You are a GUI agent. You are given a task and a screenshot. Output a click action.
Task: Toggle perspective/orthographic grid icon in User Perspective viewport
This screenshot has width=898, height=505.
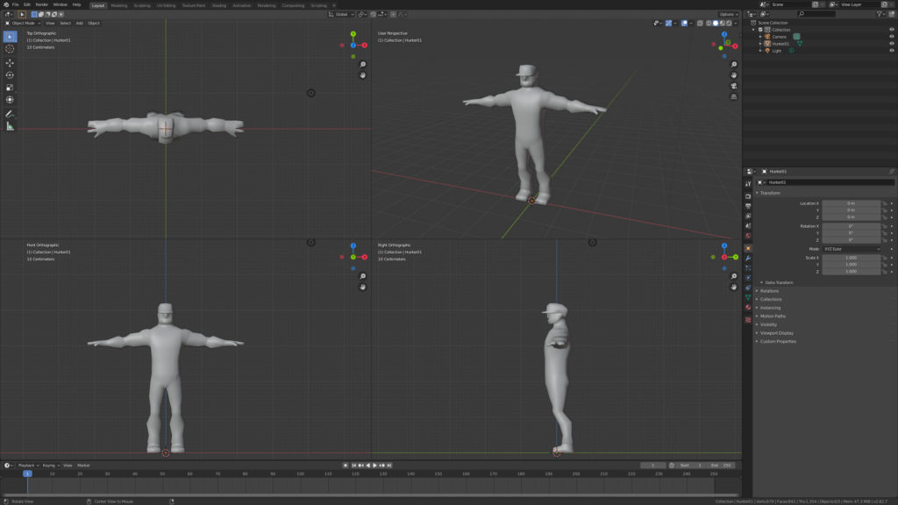click(x=734, y=96)
